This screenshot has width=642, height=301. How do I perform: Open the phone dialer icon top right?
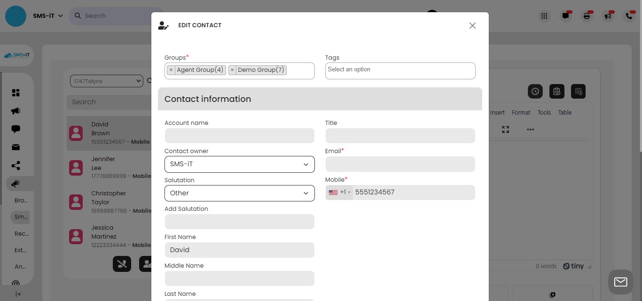click(629, 15)
